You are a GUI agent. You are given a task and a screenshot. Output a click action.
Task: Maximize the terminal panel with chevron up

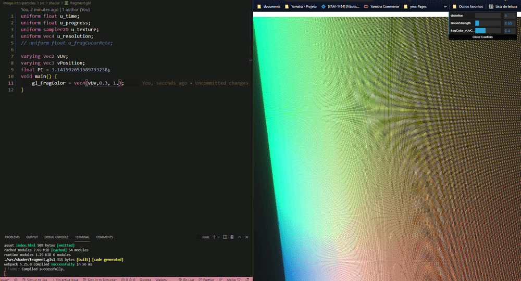click(x=240, y=237)
